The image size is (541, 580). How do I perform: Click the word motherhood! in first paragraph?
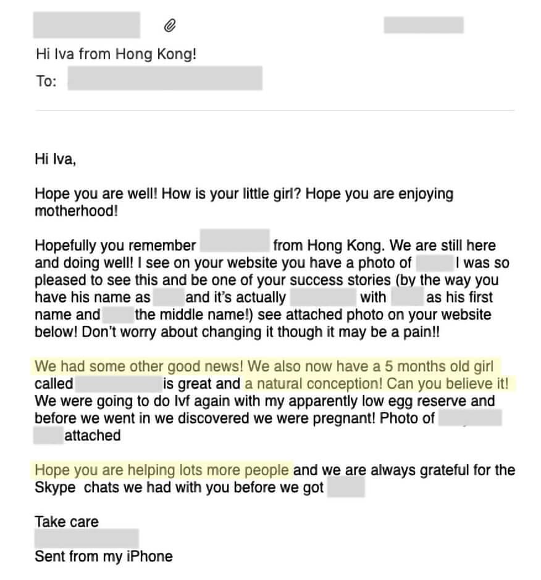(77, 211)
